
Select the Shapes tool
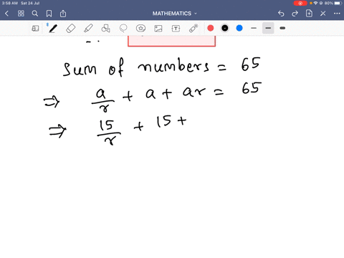(x=105, y=29)
